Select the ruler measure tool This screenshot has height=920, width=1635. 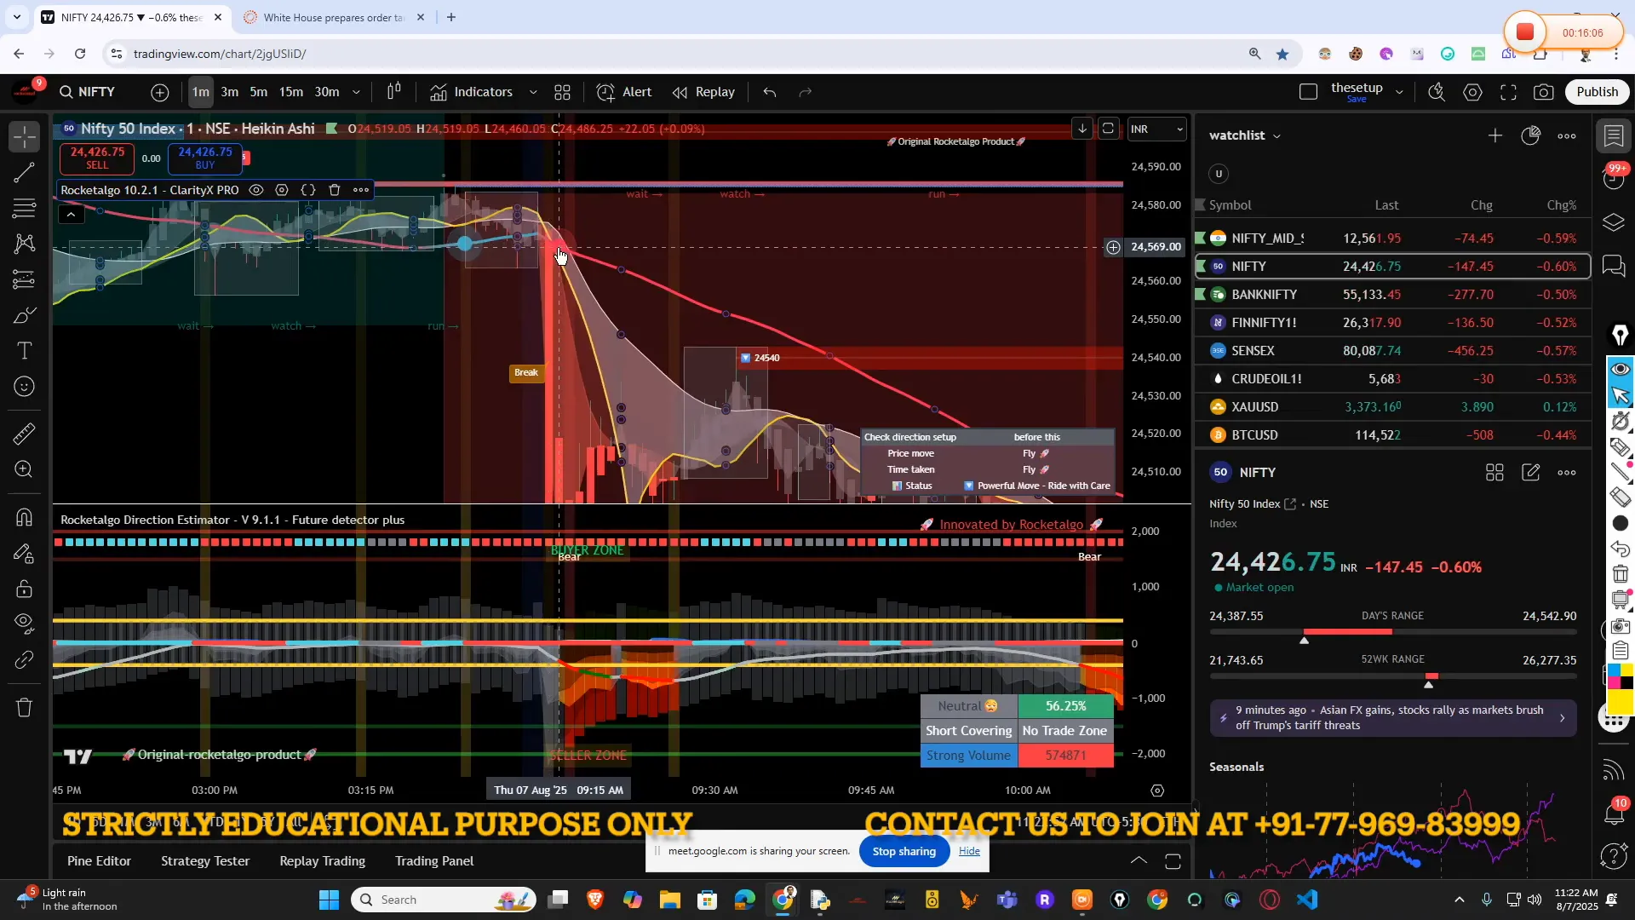pyautogui.click(x=25, y=434)
